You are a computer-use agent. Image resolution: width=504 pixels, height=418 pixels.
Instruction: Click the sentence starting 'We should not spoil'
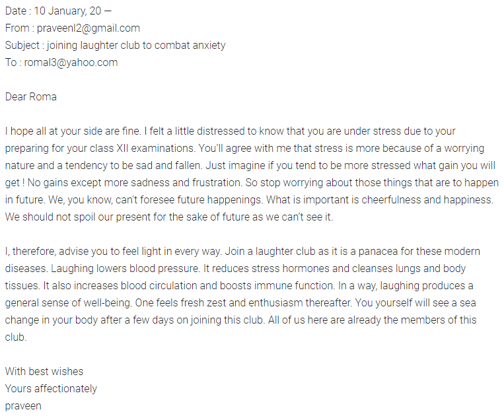coord(169,217)
